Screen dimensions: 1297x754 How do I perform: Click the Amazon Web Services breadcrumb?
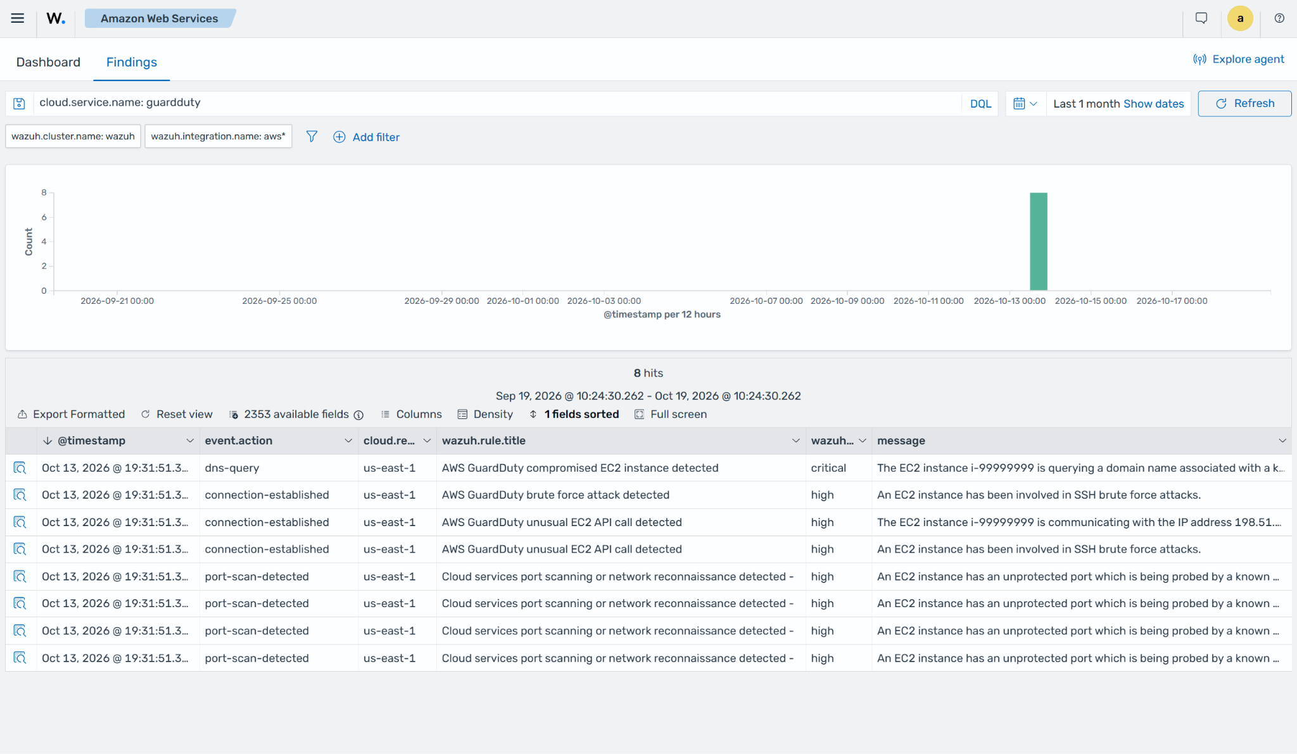pos(160,18)
